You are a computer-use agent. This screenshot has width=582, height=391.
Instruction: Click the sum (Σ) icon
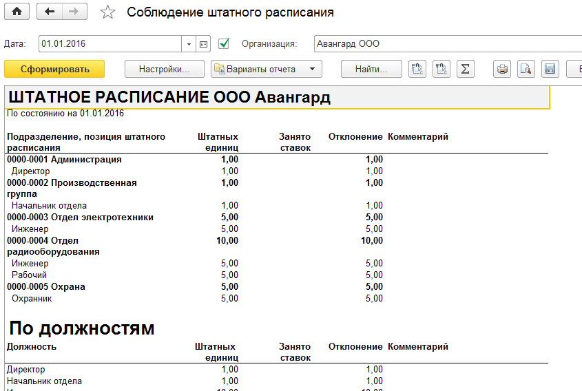click(x=465, y=69)
